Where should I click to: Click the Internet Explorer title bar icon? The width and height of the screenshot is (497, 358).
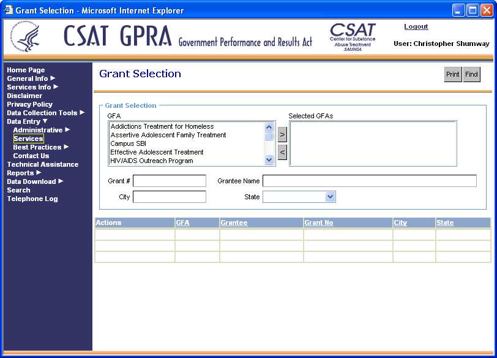(x=9, y=10)
